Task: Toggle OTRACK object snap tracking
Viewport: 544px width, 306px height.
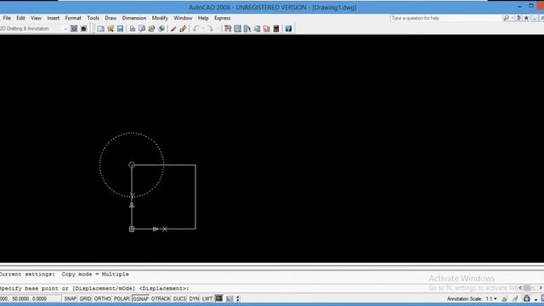Action: click(x=161, y=298)
